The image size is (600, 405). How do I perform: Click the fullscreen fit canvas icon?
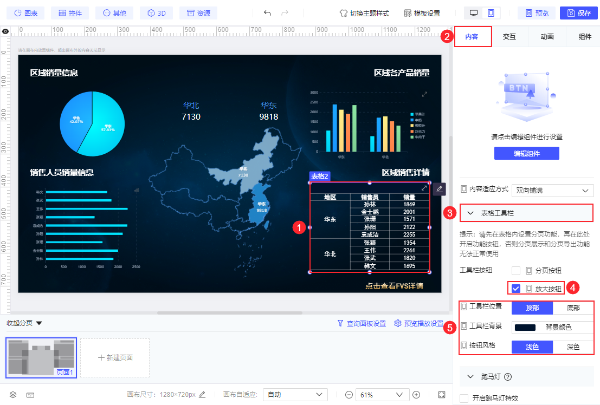442,395
